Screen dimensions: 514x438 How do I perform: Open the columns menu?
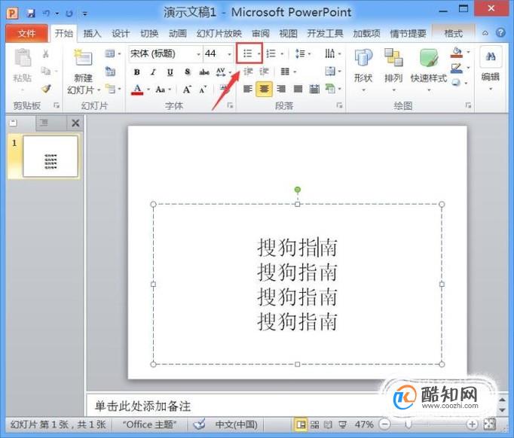(289, 71)
